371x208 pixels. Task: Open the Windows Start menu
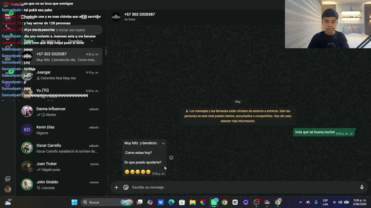74,202
